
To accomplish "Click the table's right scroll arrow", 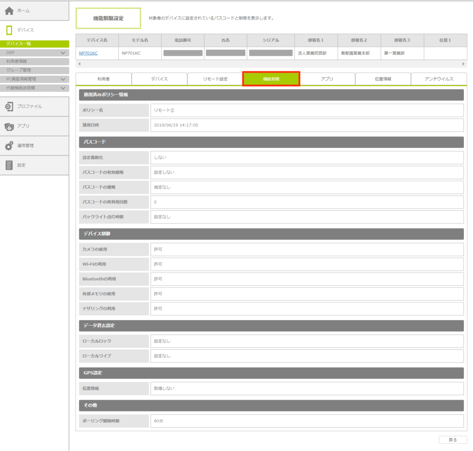I will coord(463,64).
